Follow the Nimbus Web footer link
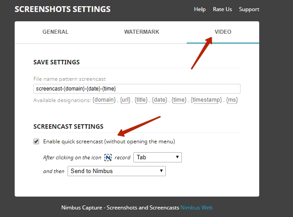The image size is (293, 217). point(197,208)
